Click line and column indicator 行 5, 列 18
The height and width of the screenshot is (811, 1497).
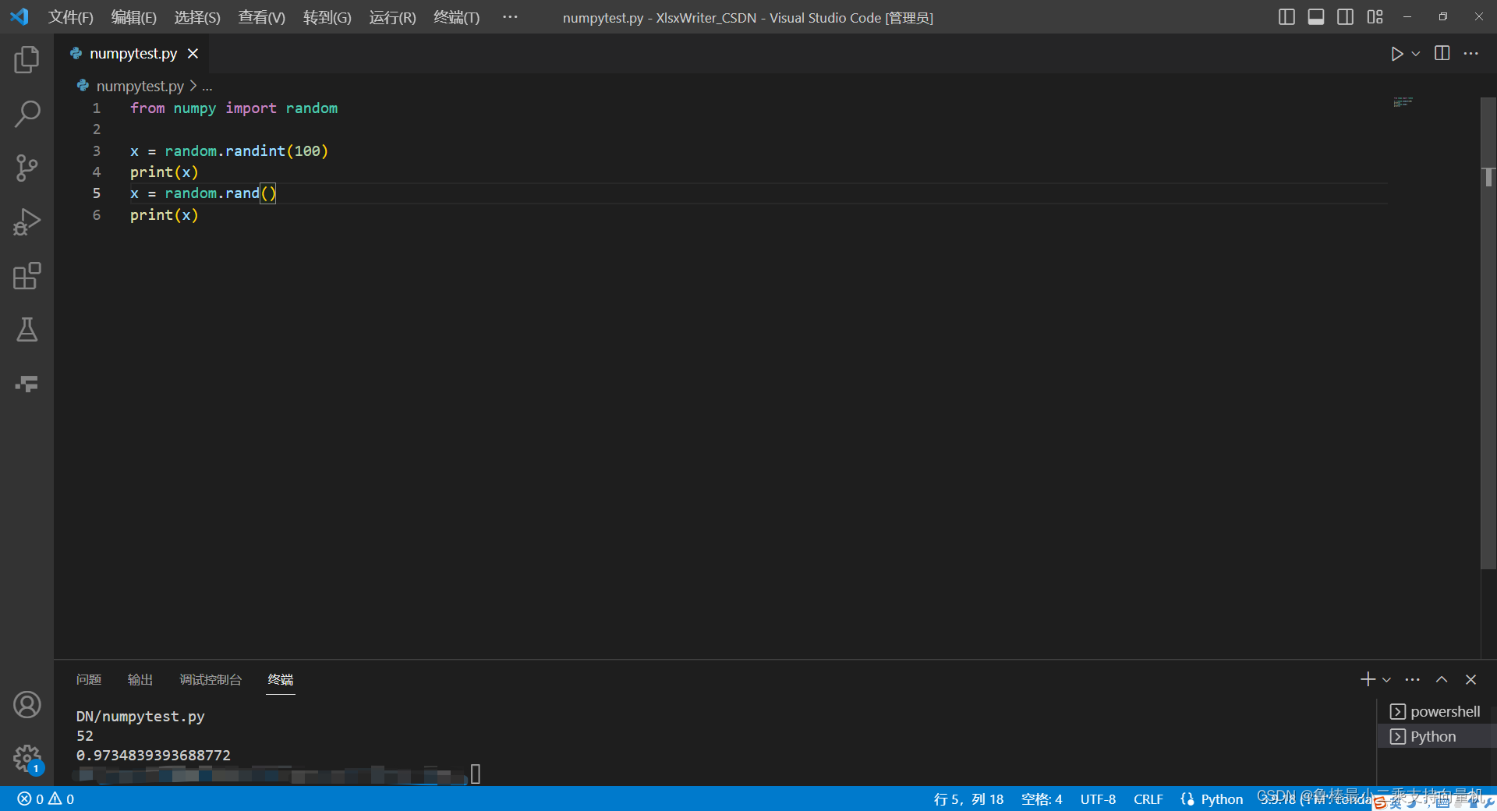point(968,799)
